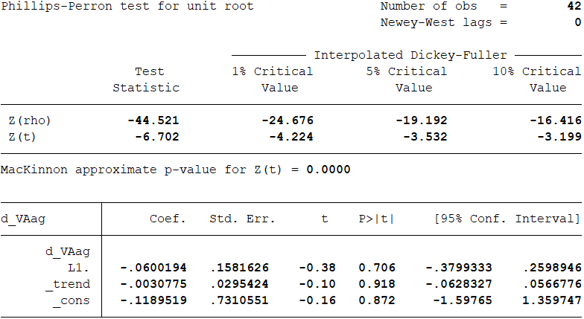Click the _cons upper confidence bound 1.359747
The width and height of the screenshot is (584, 319).
551,300
